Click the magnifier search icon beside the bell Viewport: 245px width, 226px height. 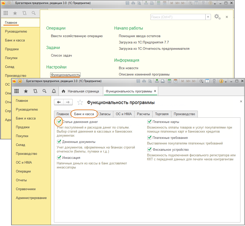[44, 91]
